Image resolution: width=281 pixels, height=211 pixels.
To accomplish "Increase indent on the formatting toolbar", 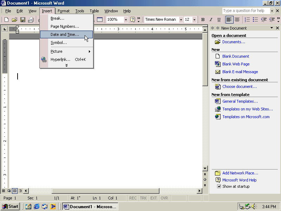I will pos(272,20).
